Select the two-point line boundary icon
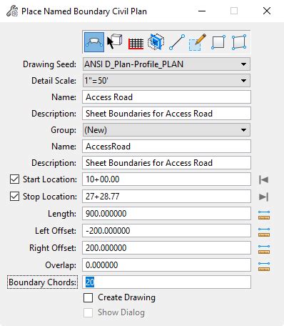Image resolution: width=284 pixels, height=326 pixels. click(177, 42)
